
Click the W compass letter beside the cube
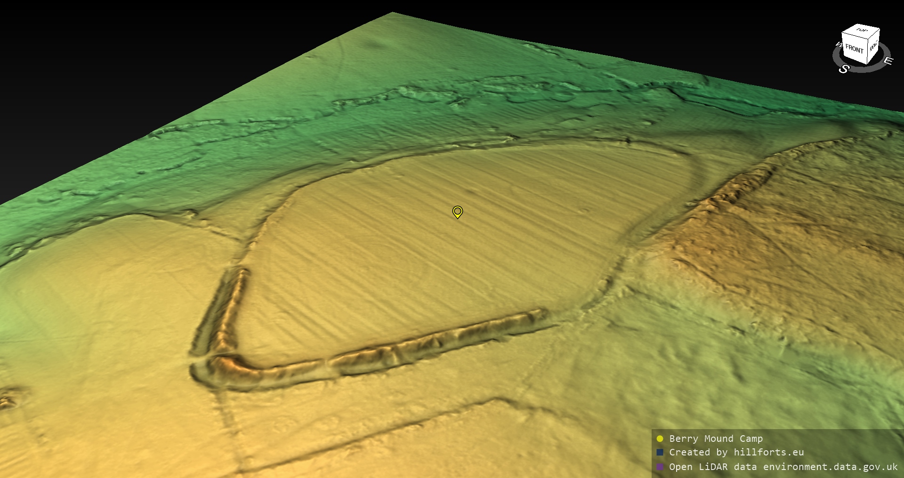pos(838,45)
